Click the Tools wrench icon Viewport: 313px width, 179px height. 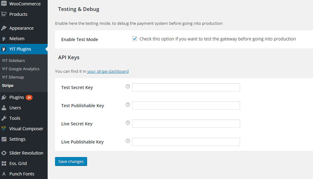point(4,118)
